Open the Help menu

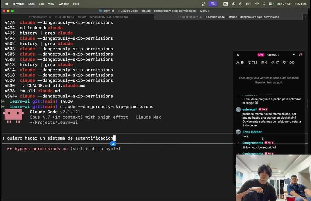[76, 4]
